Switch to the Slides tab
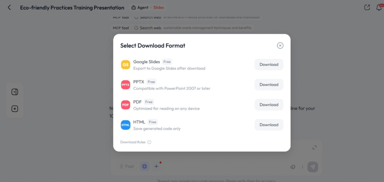 (159, 7)
